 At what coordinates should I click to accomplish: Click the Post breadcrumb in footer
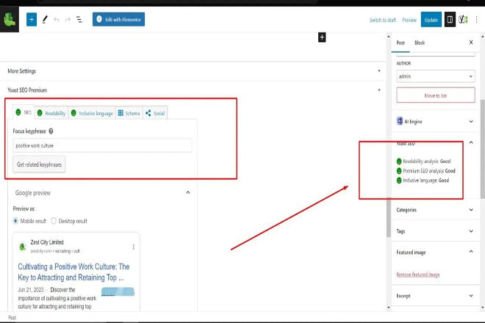pyautogui.click(x=12, y=317)
